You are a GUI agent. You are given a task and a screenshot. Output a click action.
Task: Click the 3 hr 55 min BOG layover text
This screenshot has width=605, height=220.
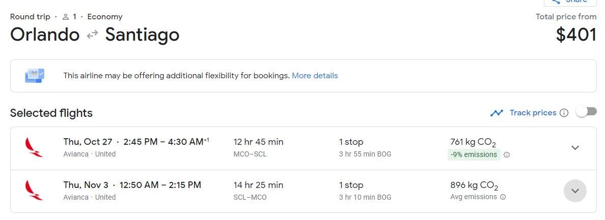click(x=365, y=154)
